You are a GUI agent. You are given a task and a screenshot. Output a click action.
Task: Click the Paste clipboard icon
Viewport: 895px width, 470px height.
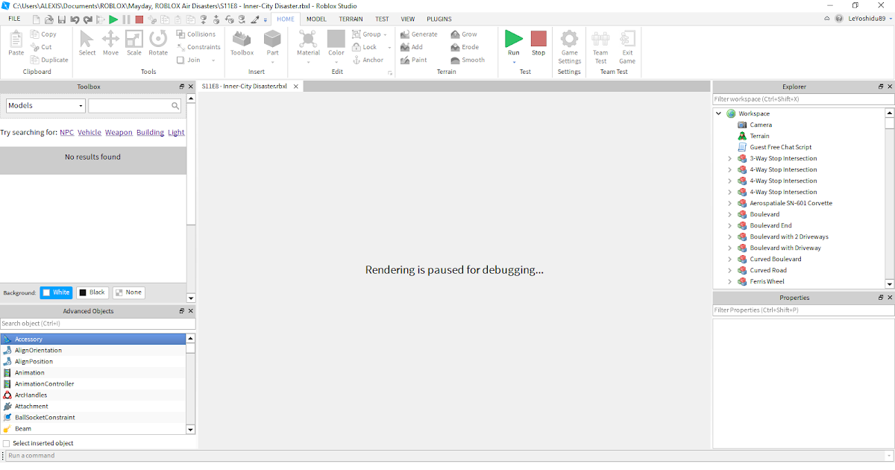16,39
